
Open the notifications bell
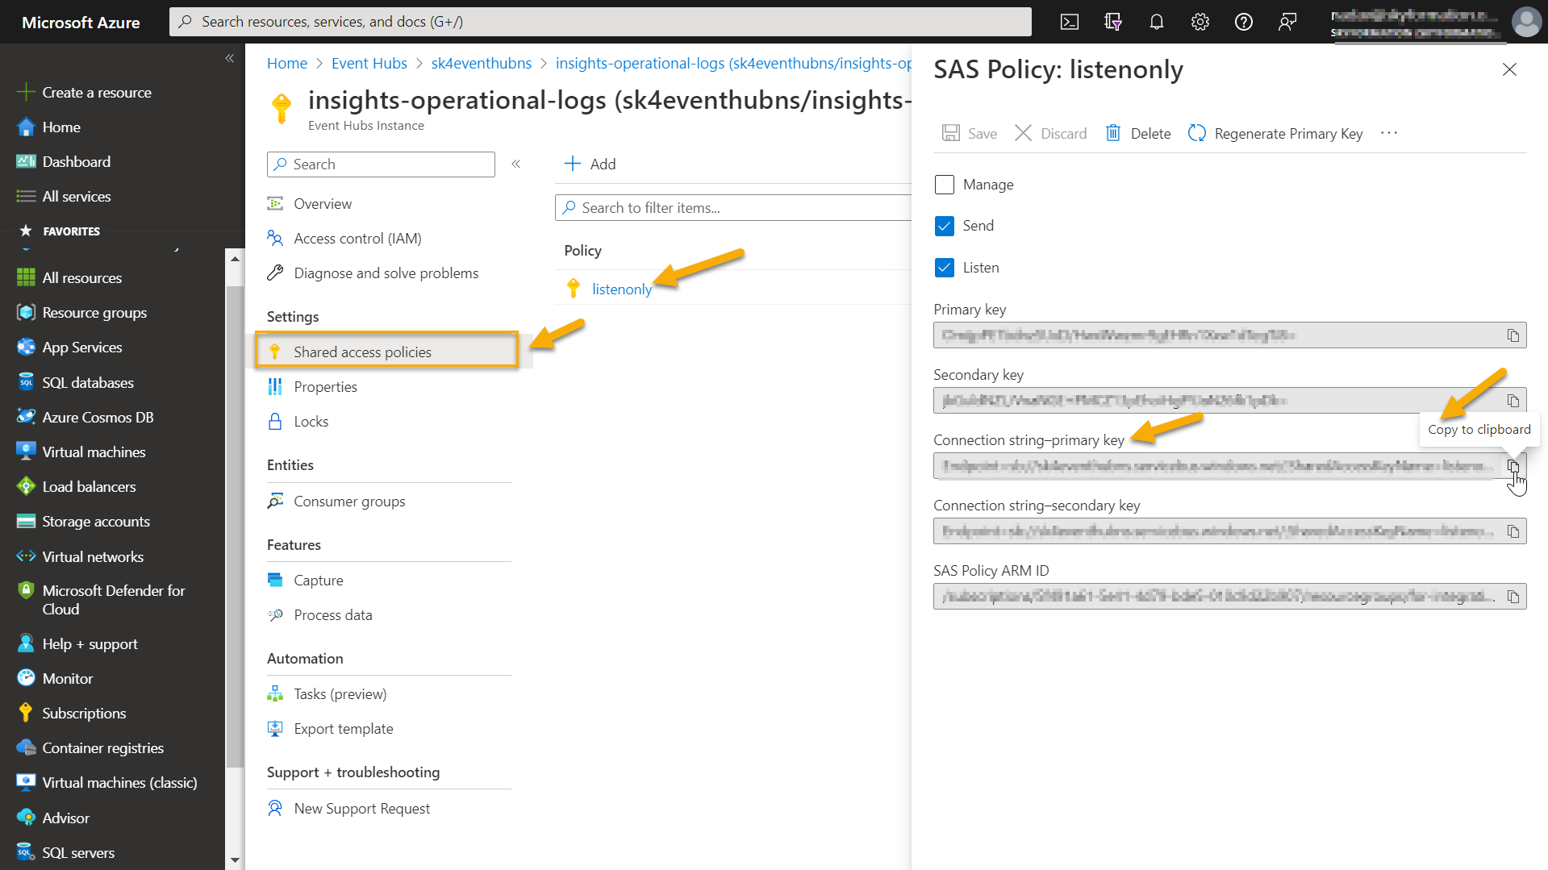tap(1157, 22)
